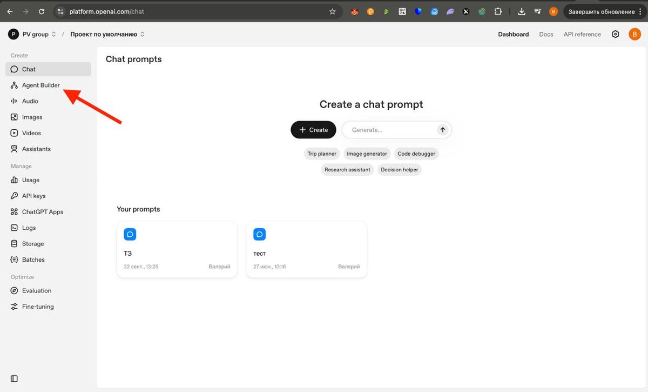Click the 'Chat prompts' page title
The image size is (648, 392).
pos(134,59)
